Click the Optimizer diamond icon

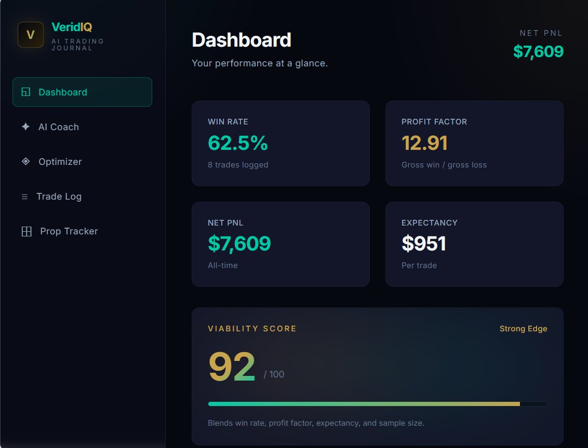pos(25,161)
